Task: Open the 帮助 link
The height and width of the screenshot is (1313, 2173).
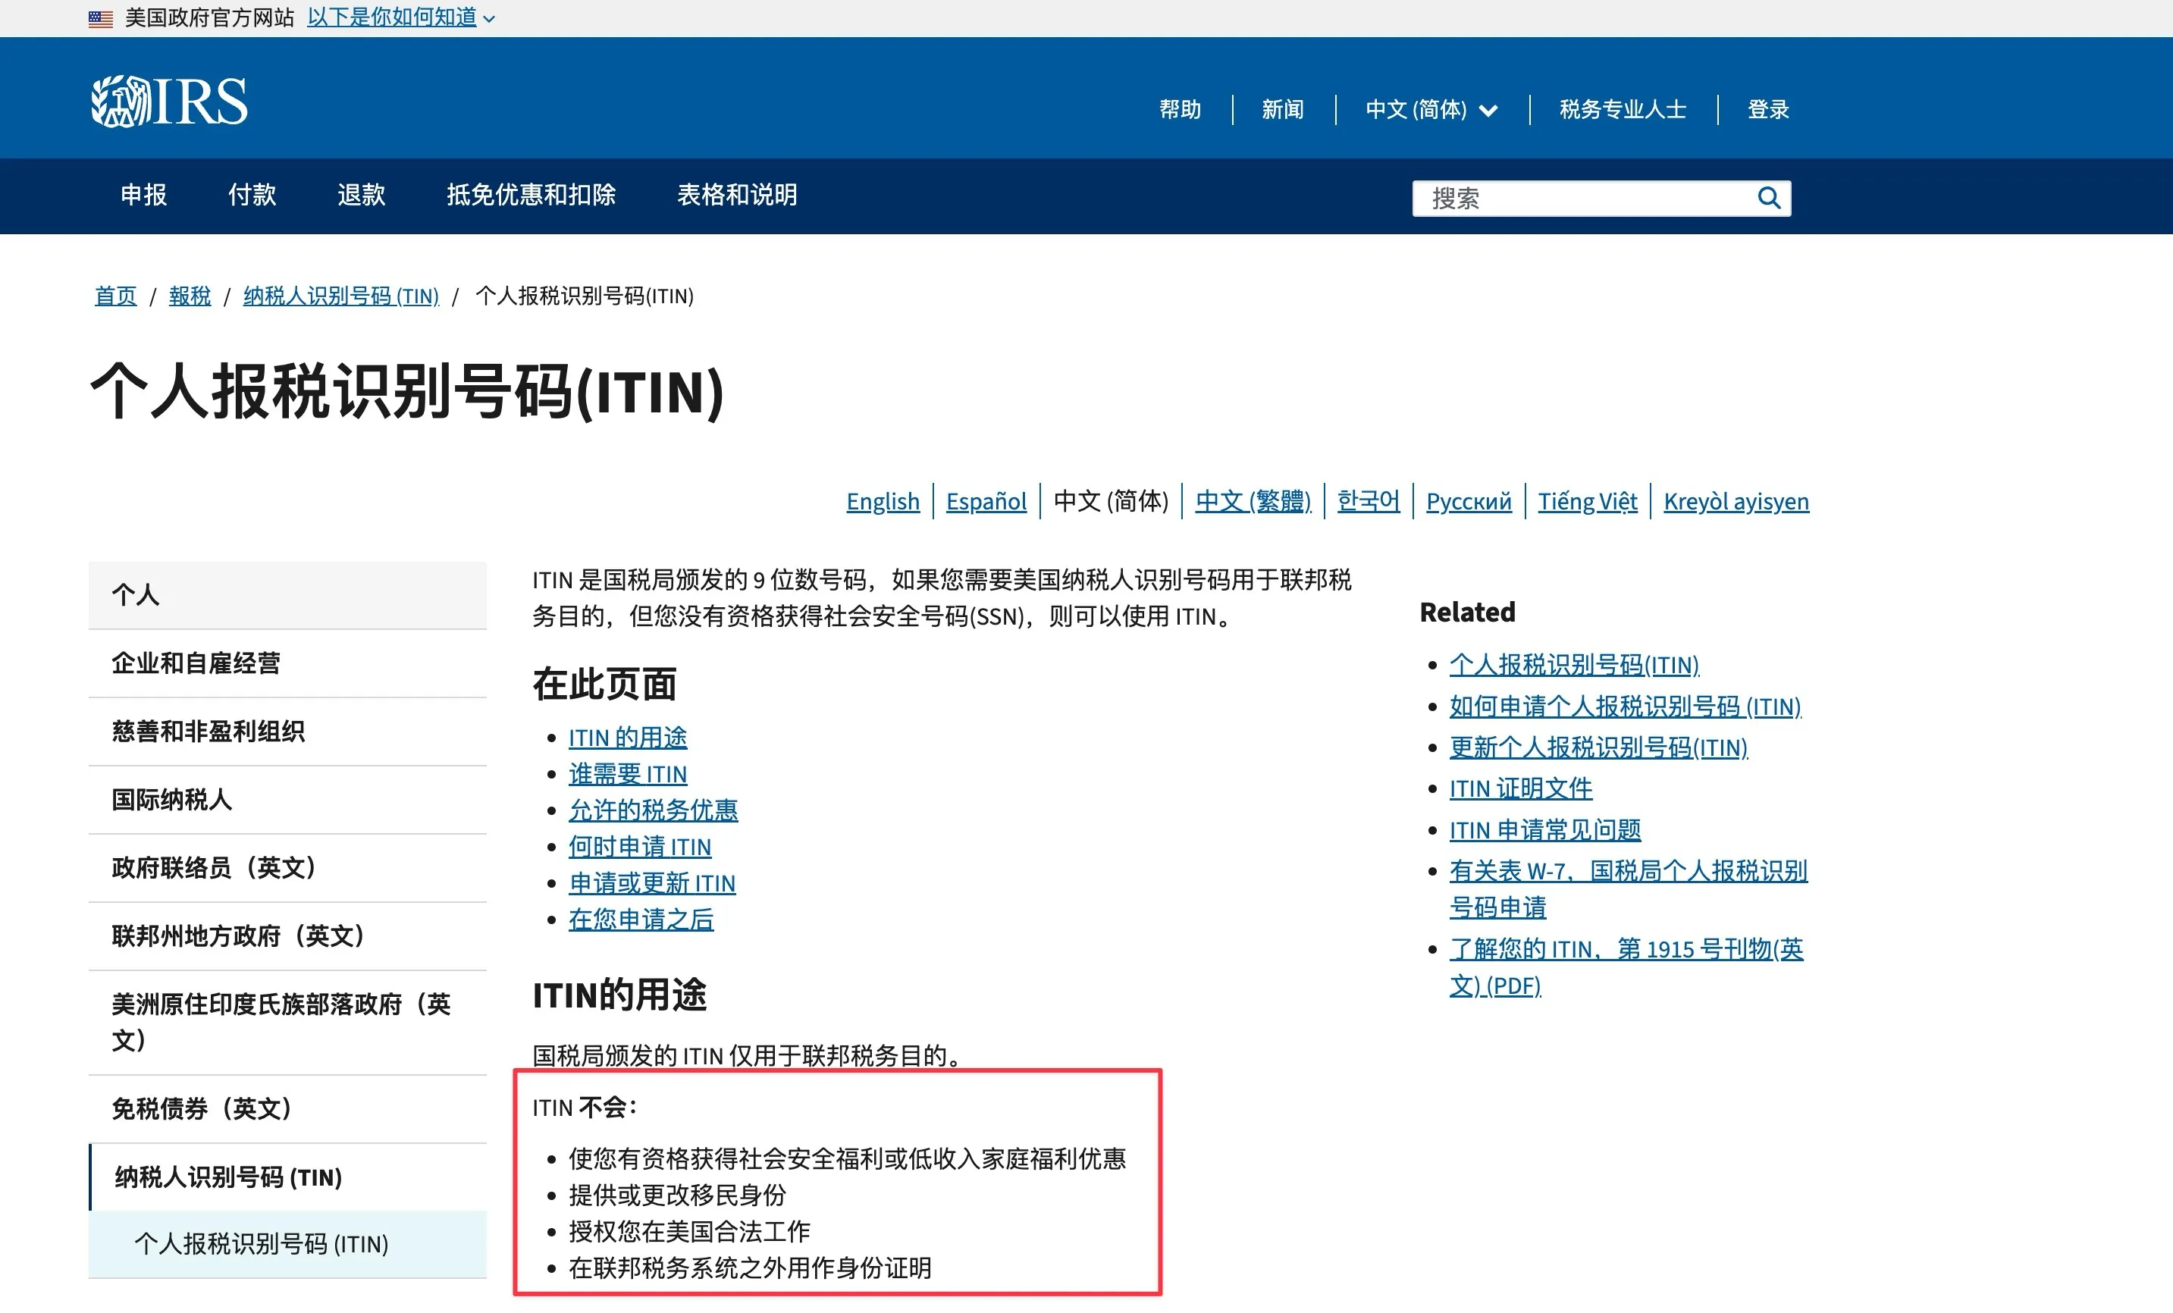Action: coord(1180,109)
